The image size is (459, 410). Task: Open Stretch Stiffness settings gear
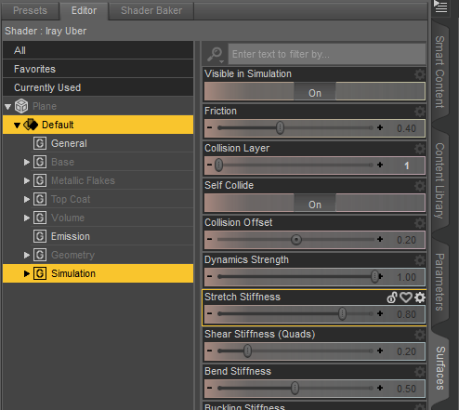pyautogui.click(x=420, y=298)
